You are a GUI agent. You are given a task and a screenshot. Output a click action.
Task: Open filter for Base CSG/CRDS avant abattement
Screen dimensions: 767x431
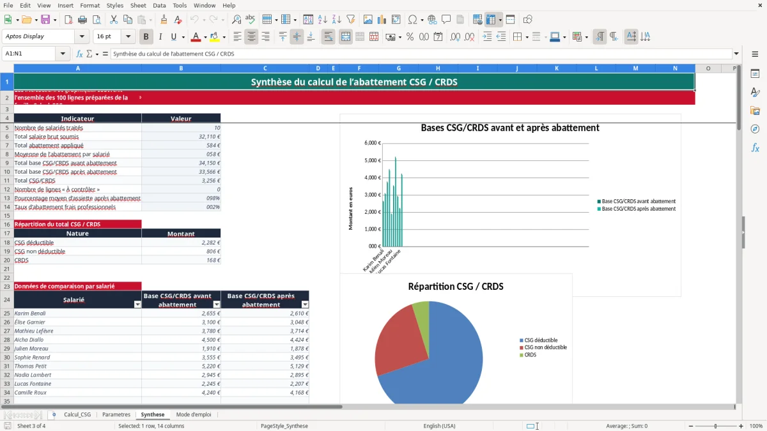coord(216,305)
